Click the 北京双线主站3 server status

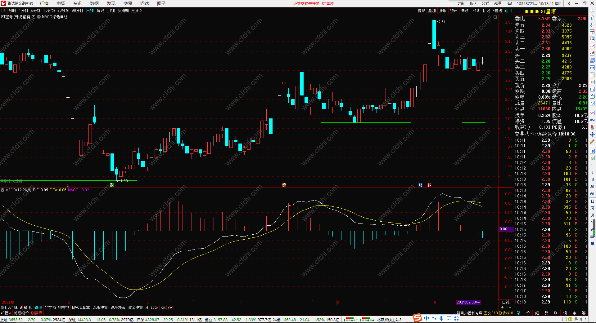click(389, 320)
